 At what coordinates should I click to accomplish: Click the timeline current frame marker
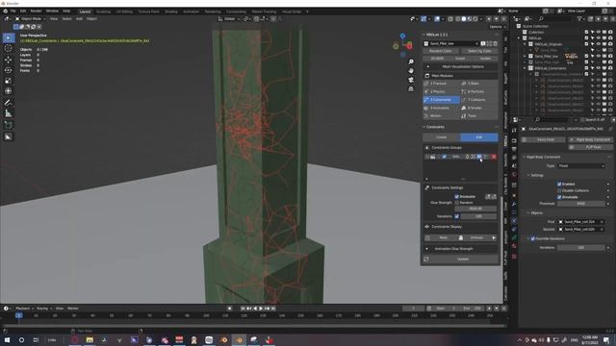[x=19, y=315]
